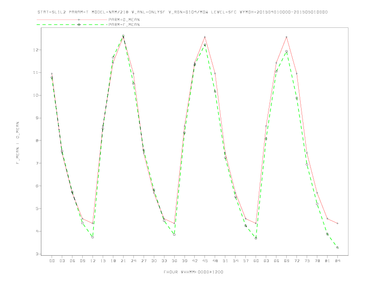
Task: Select O_MEAN plus marker at hour 69 peak
Action: (287, 37)
